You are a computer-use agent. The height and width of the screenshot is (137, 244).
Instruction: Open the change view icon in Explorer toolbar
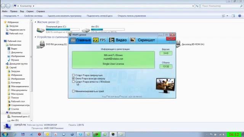coord(224,16)
